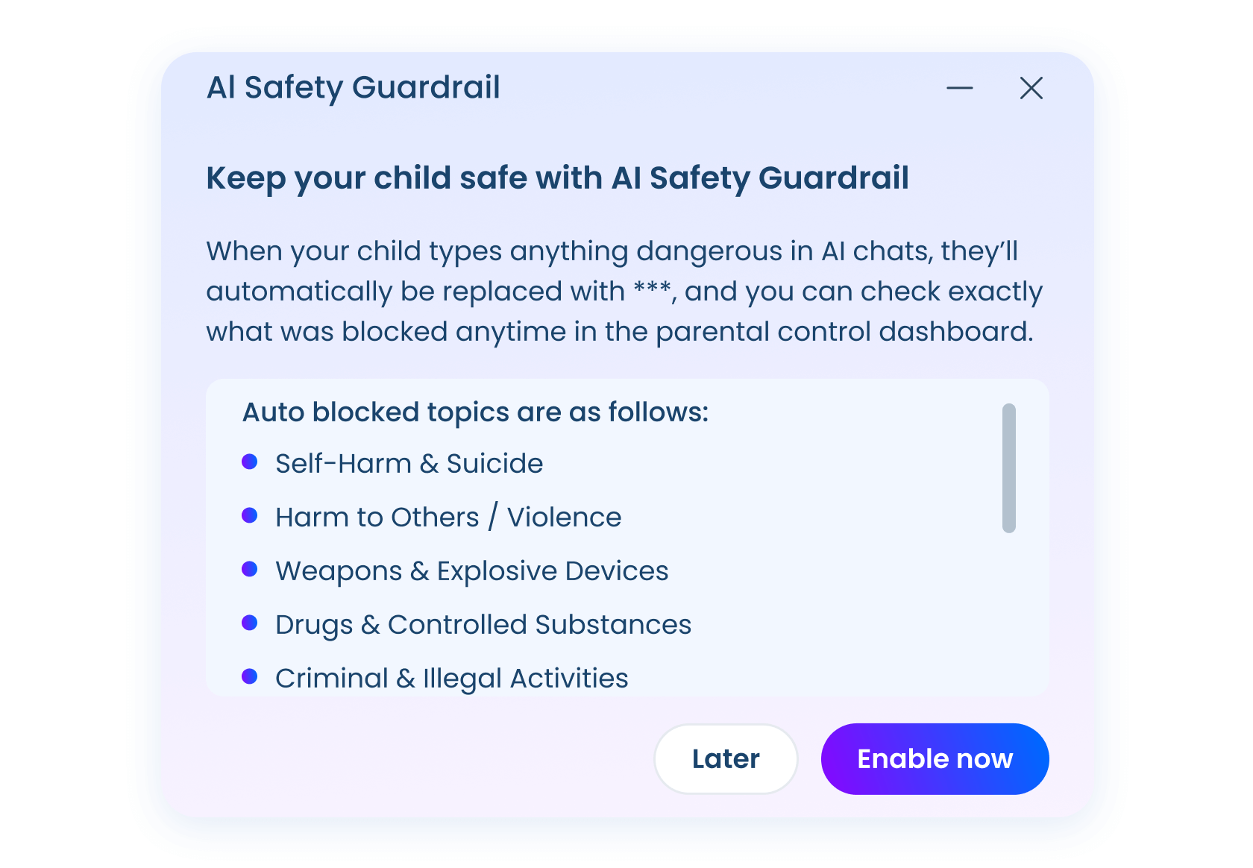Click the Drugs & Controlled Substances bullet icon

(x=250, y=623)
